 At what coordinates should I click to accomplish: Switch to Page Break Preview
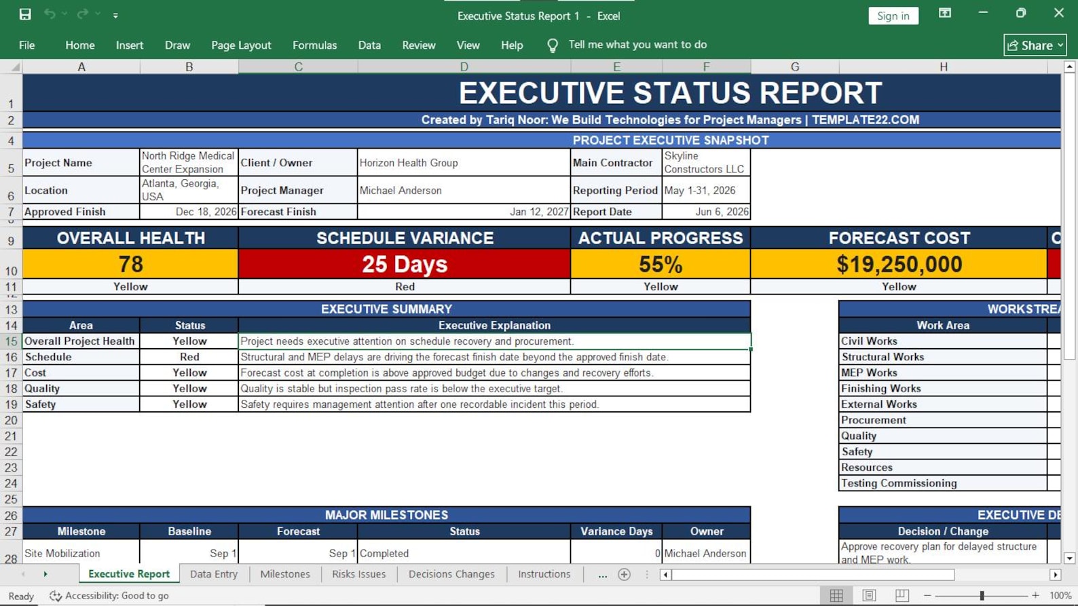[902, 595]
